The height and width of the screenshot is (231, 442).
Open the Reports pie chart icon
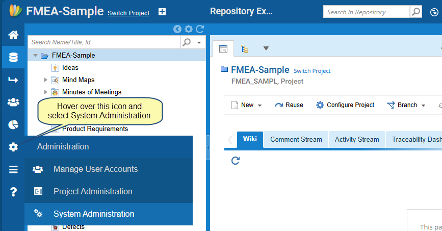coord(13,124)
